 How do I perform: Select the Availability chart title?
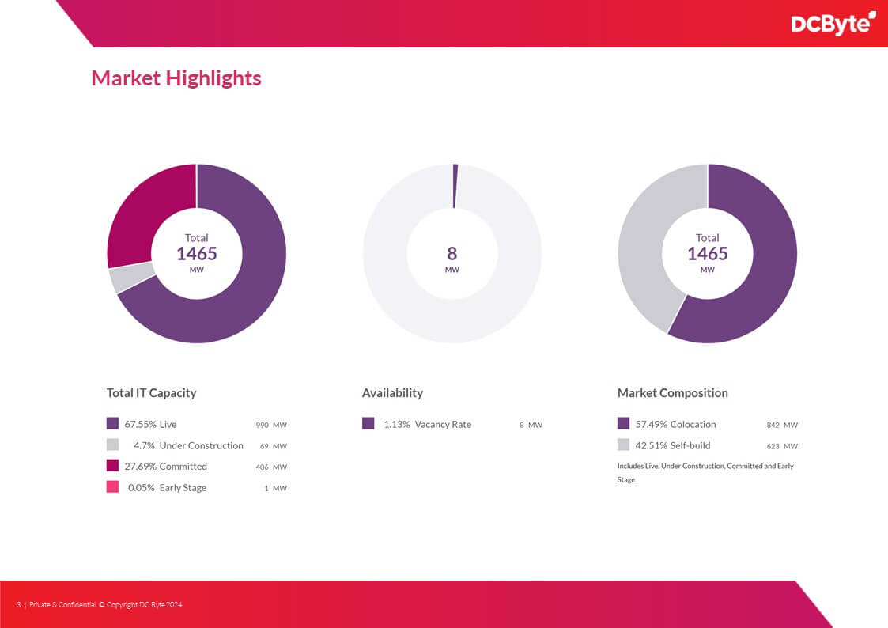[x=392, y=393]
